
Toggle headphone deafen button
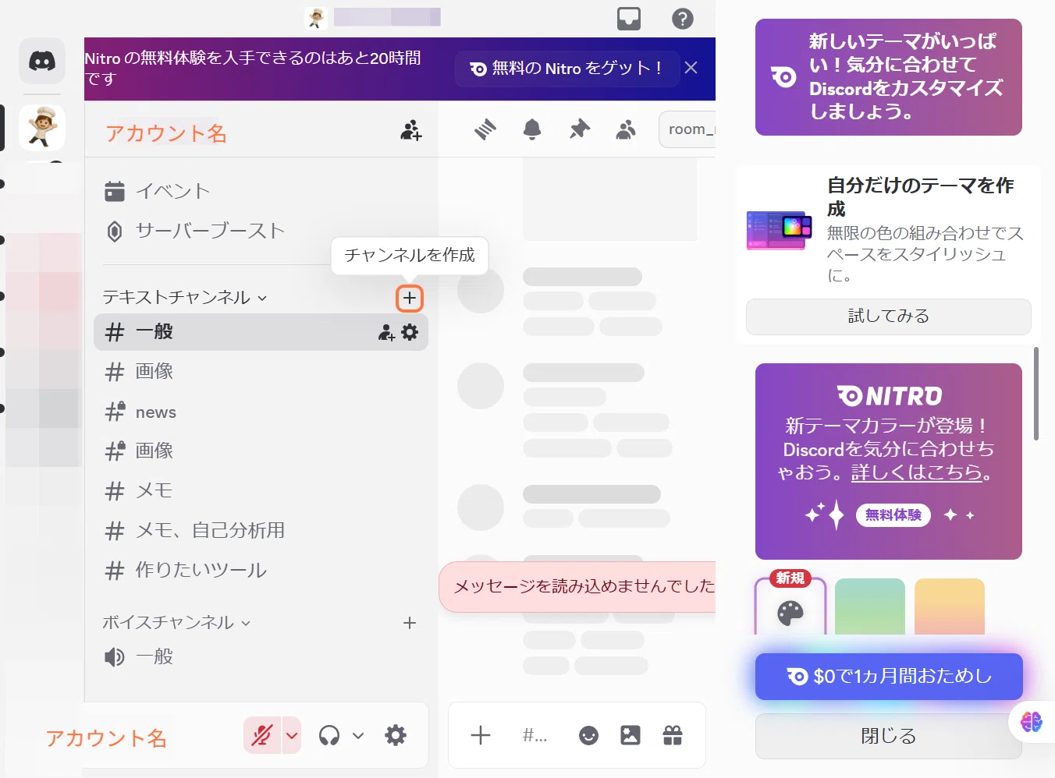pyautogui.click(x=329, y=735)
